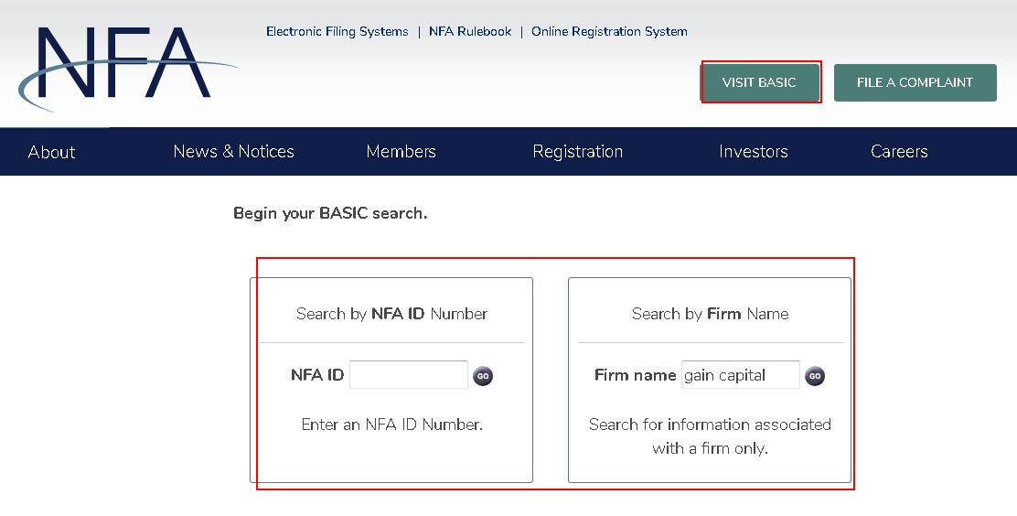Click GO button next to Firm name field
Screen dimensions: 1017x516
(815, 376)
